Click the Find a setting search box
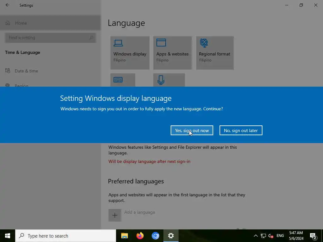 (x=50, y=38)
